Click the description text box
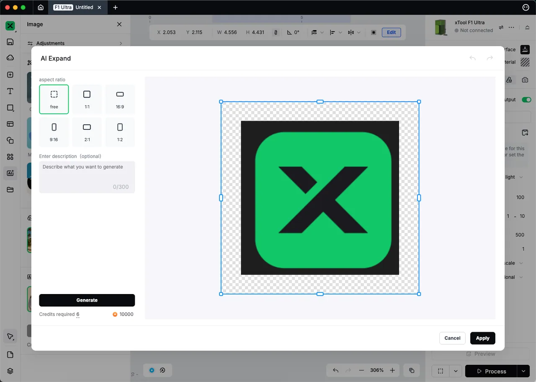The height and width of the screenshot is (382, 536). click(87, 177)
